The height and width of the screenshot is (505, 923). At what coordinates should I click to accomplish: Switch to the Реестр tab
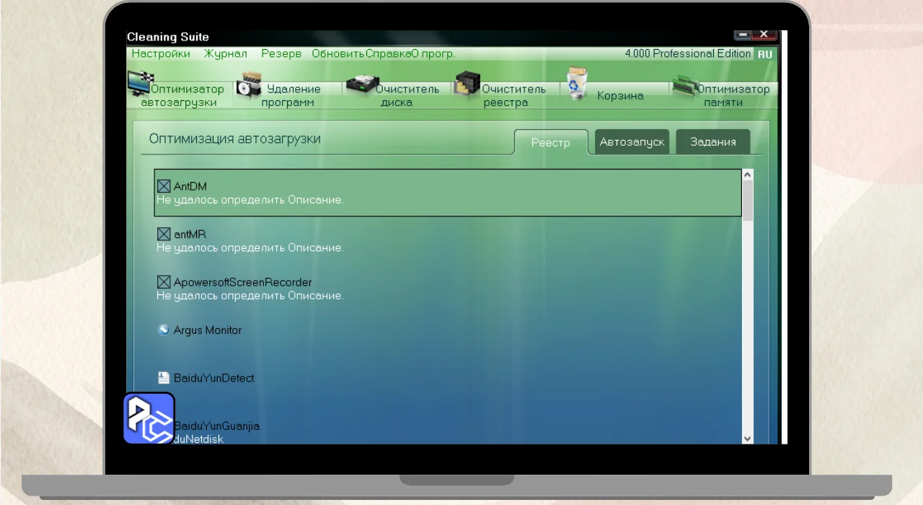point(551,142)
